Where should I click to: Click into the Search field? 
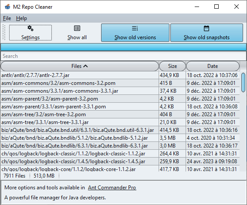point(123,56)
